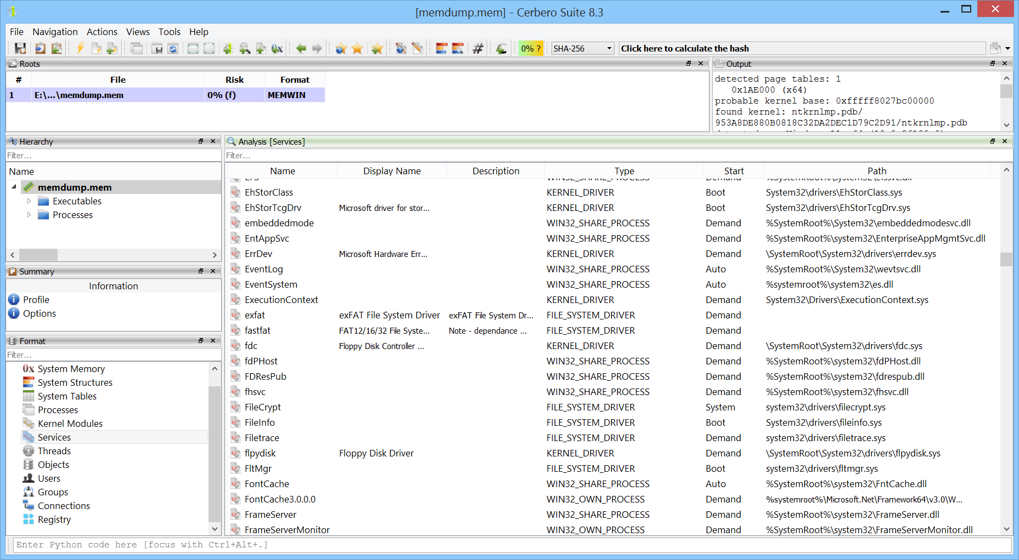The image size is (1019, 560).
Task: Click the save floppy disk toolbar icon
Action: (x=20, y=48)
